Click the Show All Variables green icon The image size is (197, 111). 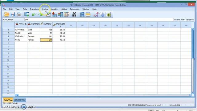pyautogui.click(x=108, y=14)
